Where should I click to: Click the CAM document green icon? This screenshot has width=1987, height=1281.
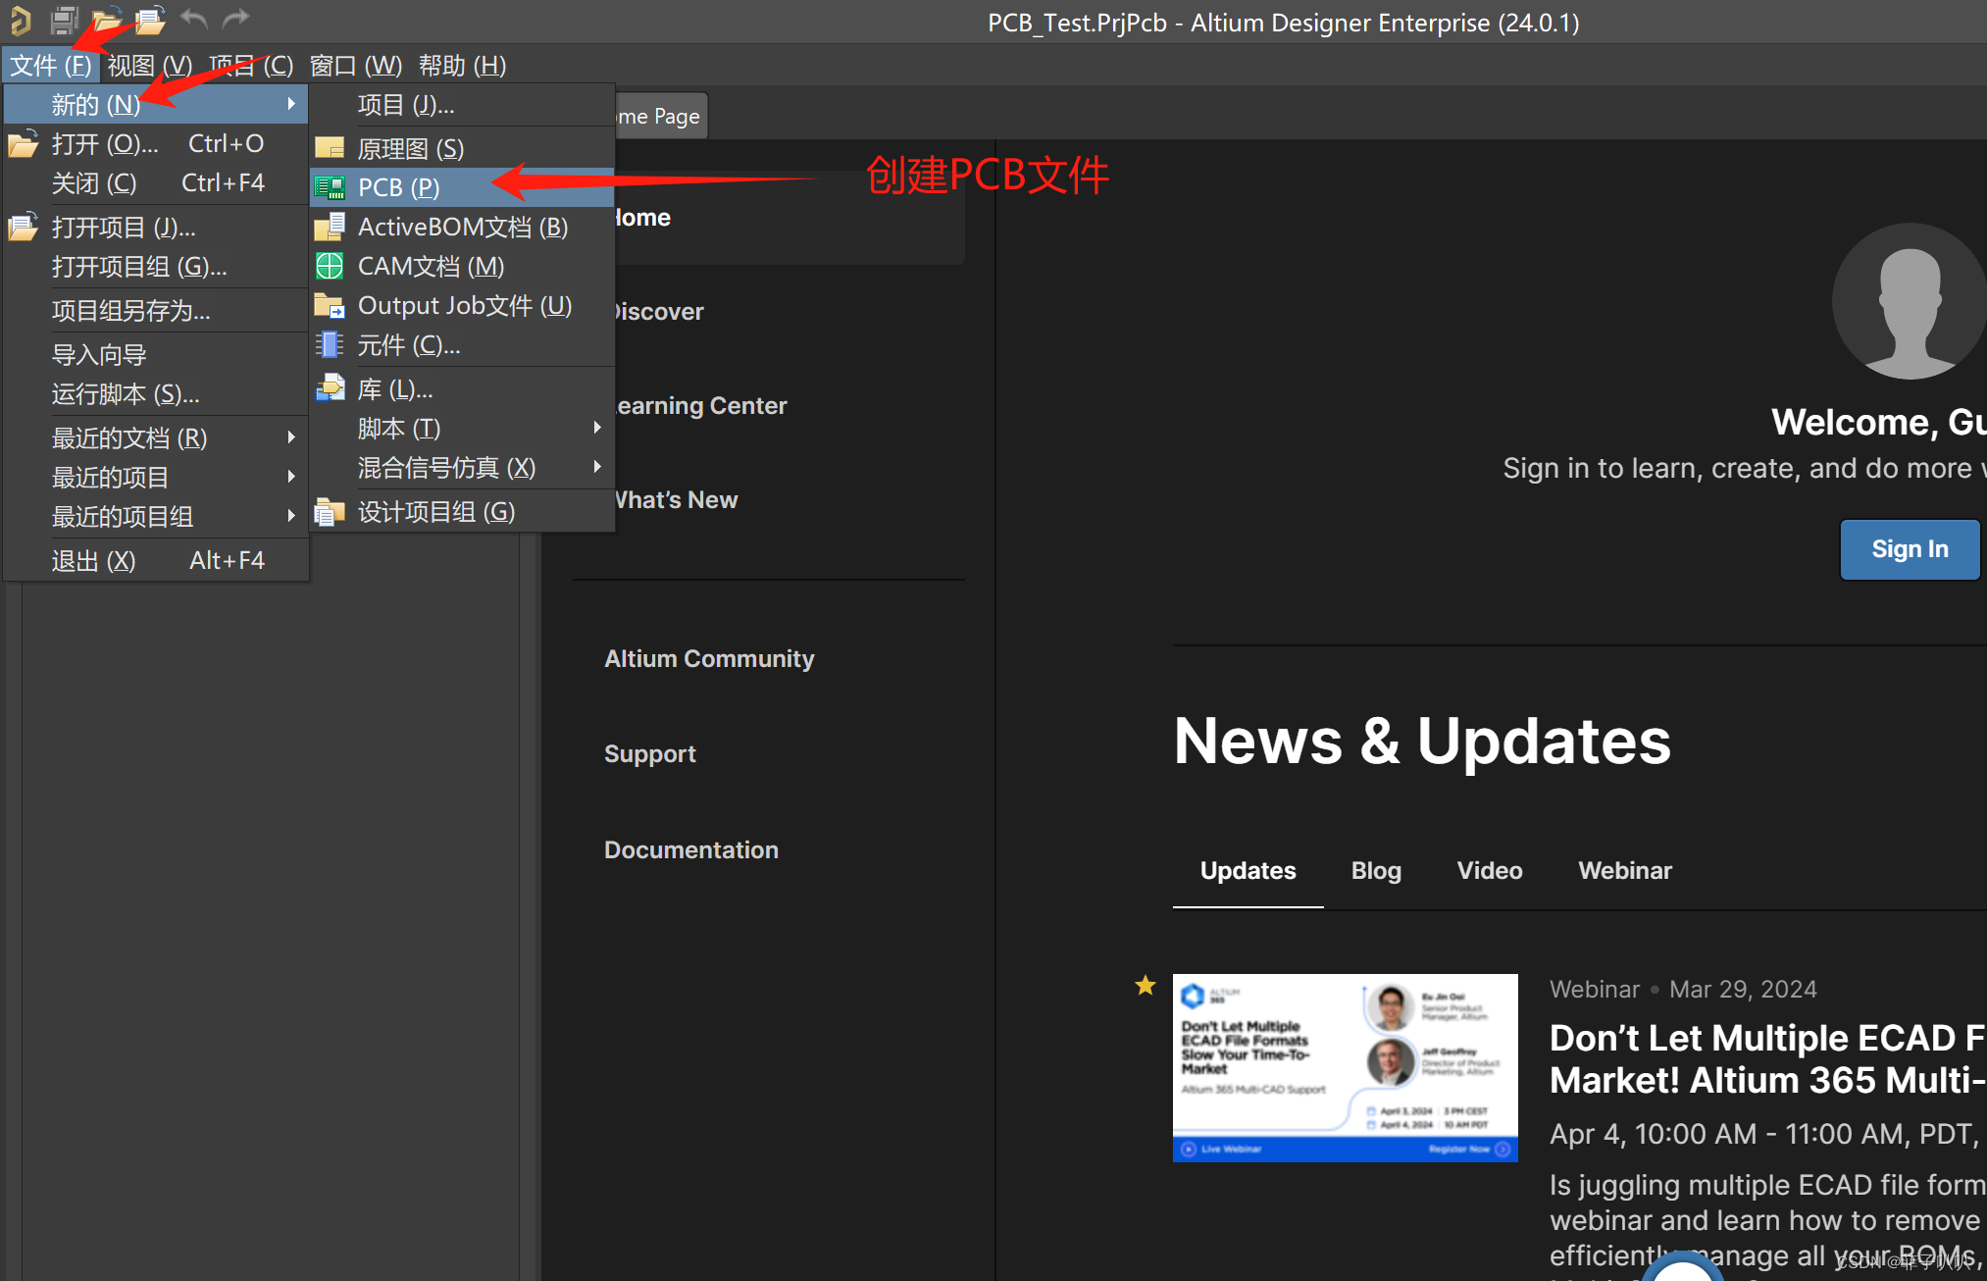tap(330, 266)
